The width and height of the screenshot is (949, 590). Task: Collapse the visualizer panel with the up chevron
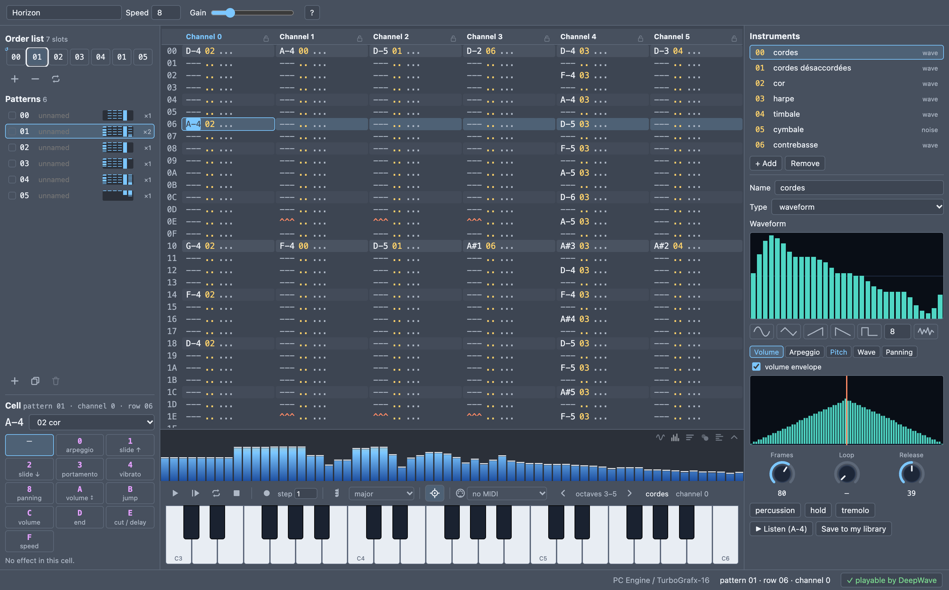[x=734, y=437]
